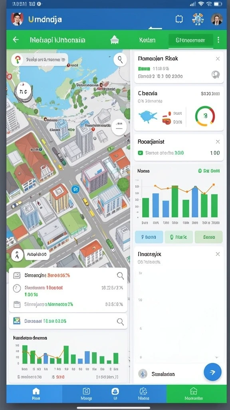The width and height of the screenshot is (230, 410).
Task: Select the blue 'P Bona' filter chip
Action: (x=149, y=237)
